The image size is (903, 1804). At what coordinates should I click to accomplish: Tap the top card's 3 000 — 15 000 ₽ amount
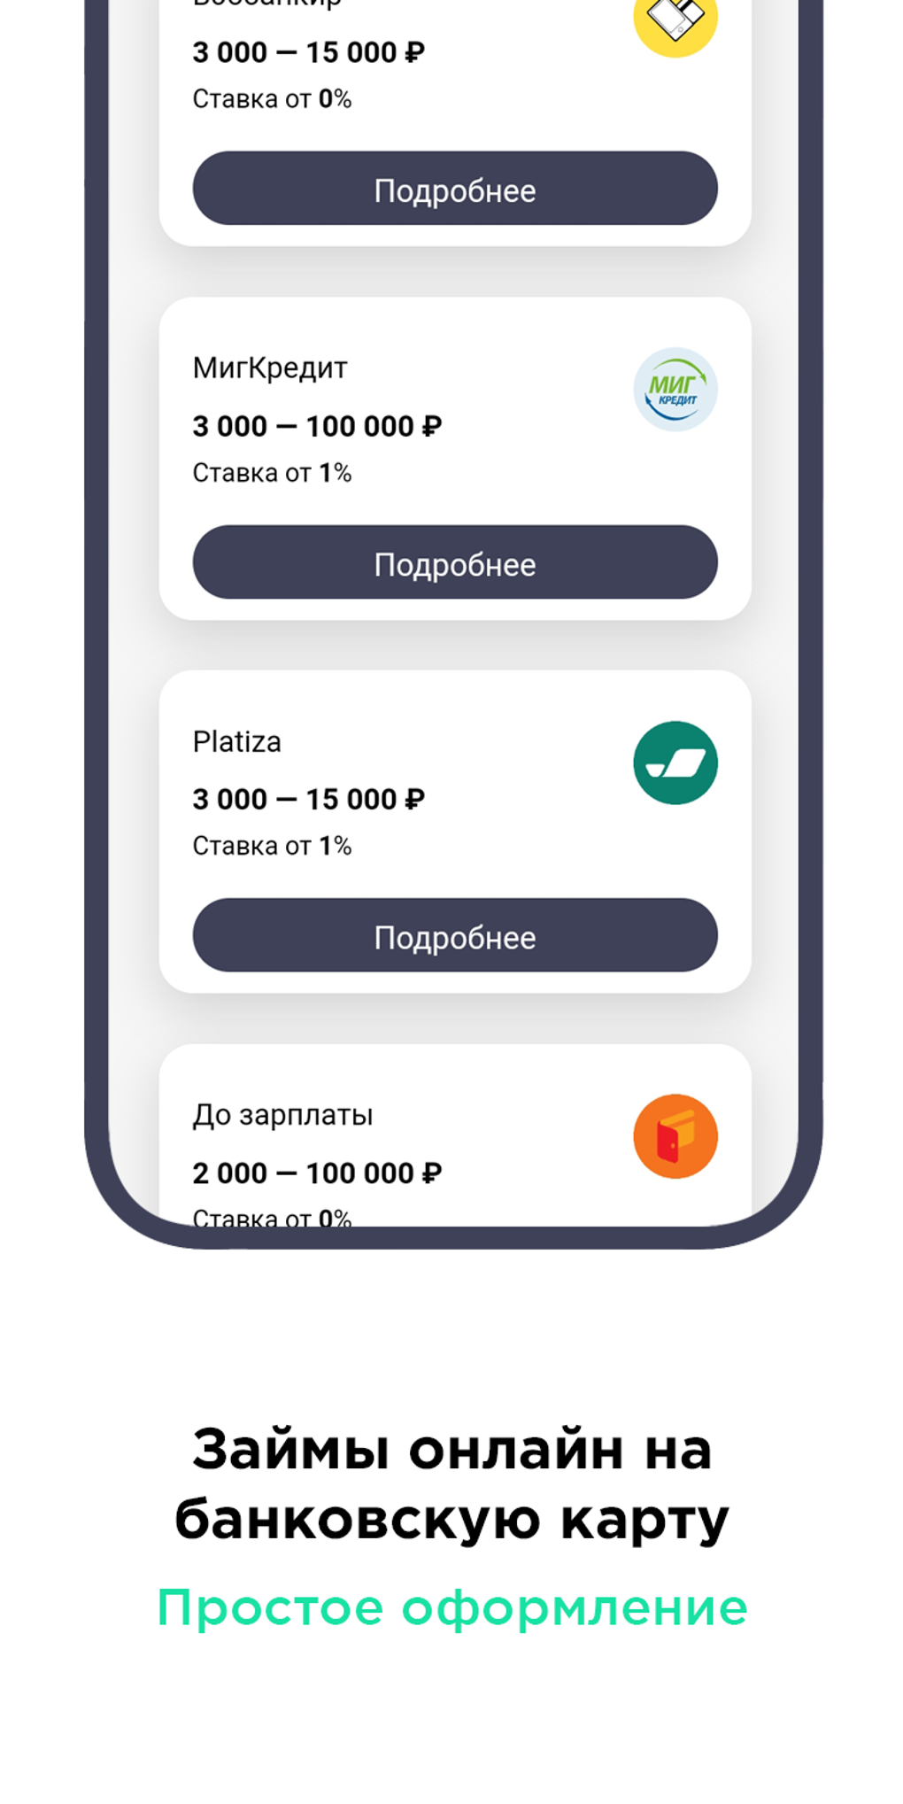point(308,52)
